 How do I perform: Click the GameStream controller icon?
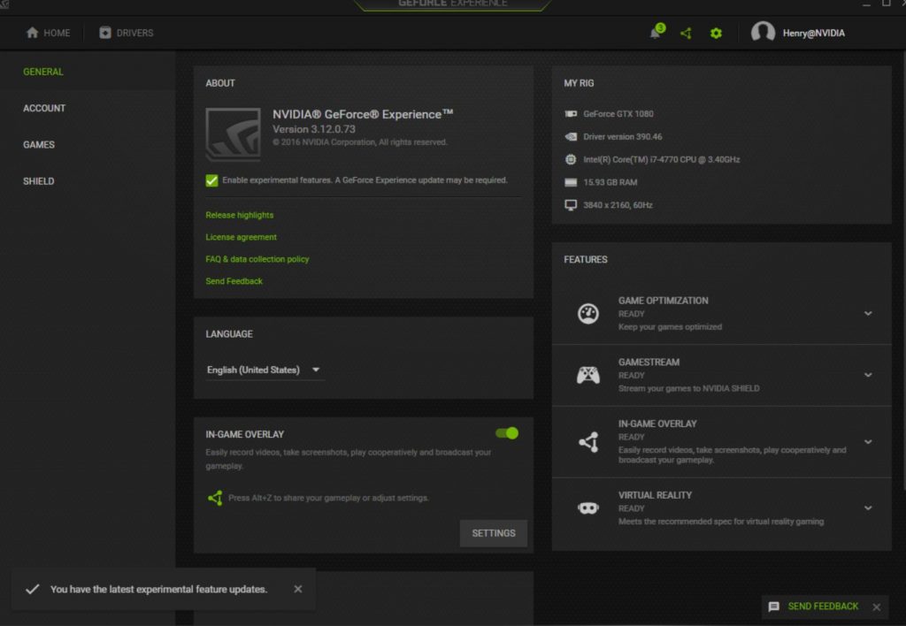pyautogui.click(x=588, y=375)
